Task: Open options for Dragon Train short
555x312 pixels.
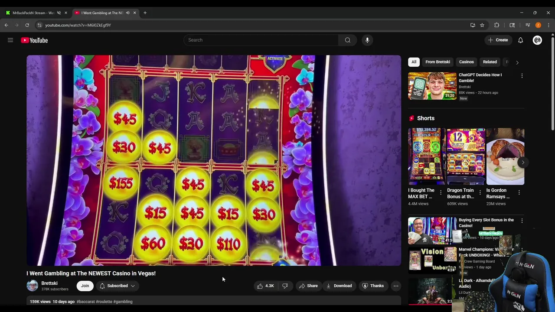Action: click(480, 192)
